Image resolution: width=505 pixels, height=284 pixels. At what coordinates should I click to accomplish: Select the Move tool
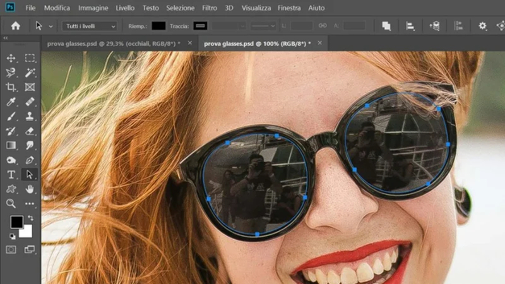11,58
